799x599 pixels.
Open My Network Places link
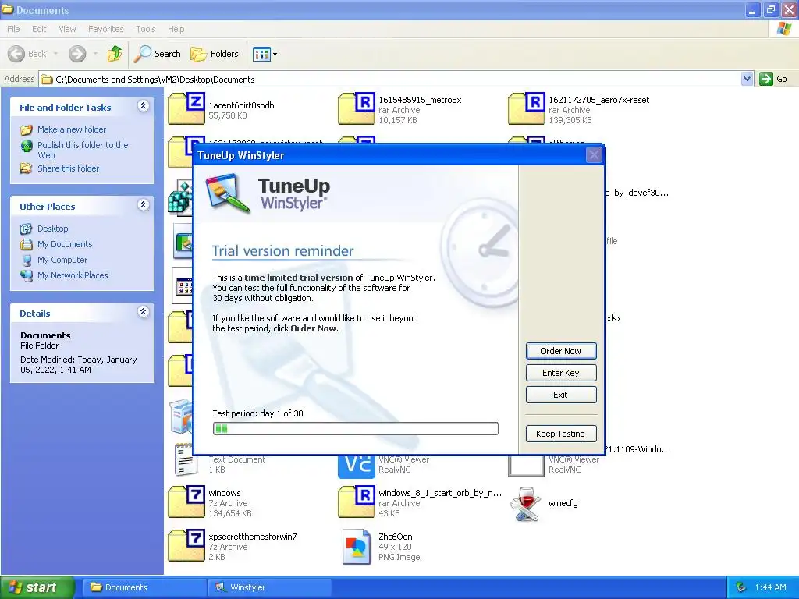[73, 275]
